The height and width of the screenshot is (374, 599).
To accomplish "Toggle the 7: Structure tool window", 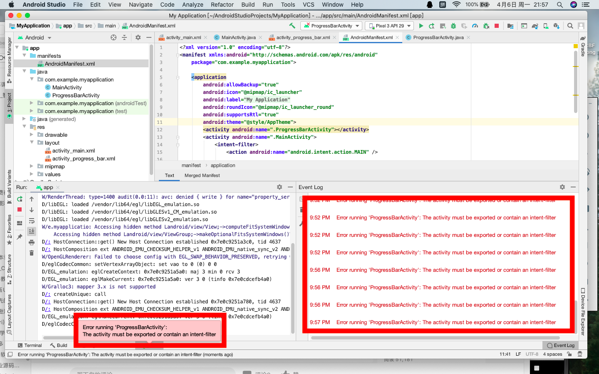I will pyautogui.click(x=9, y=269).
